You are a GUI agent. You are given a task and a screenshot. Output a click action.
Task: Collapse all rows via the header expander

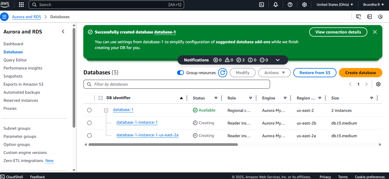point(101,98)
